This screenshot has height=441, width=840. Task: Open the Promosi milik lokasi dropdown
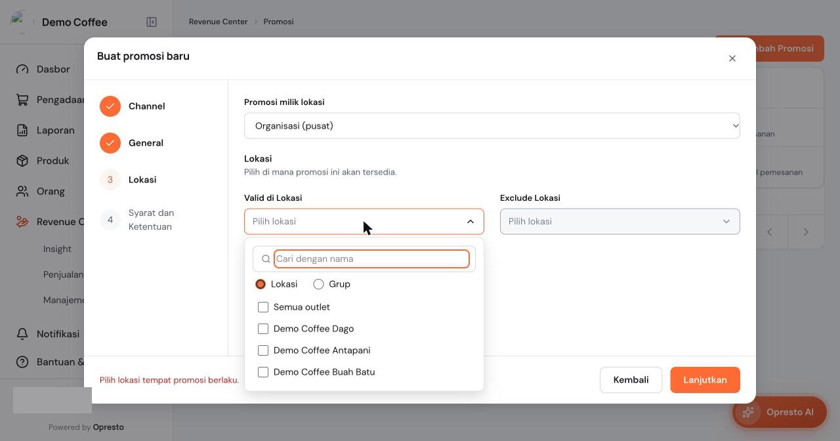(x=492, y=126)
